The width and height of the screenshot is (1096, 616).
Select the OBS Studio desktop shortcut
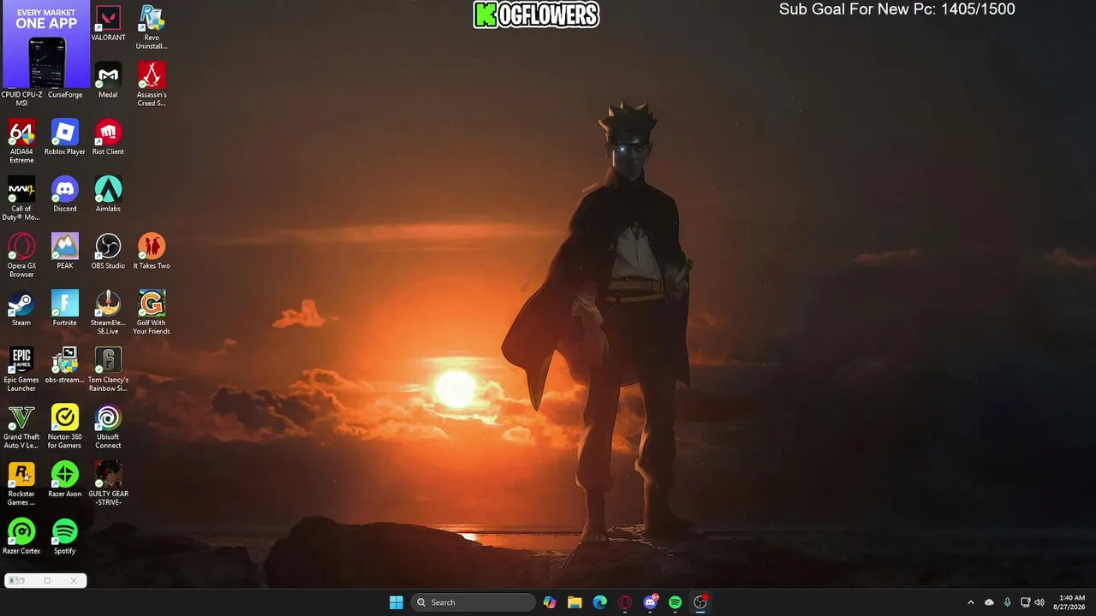tap(108, 252)
